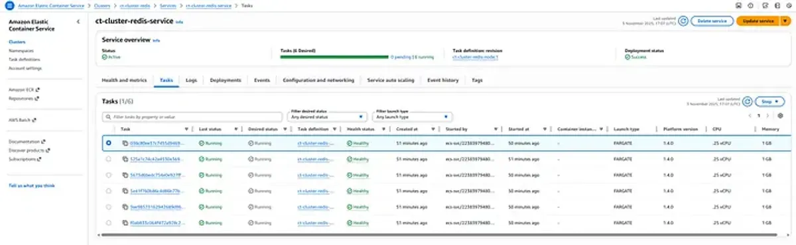Open the Deployments tab

pyautogui.click(x=226, y=80)
